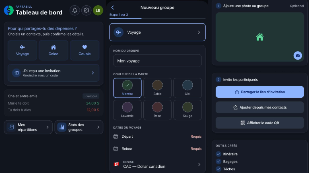Set the Départ date

point(157,136)
